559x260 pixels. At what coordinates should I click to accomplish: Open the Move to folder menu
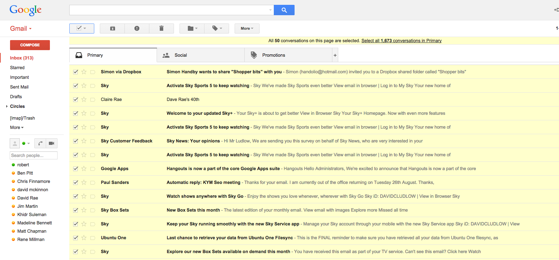tap(192, 28)
